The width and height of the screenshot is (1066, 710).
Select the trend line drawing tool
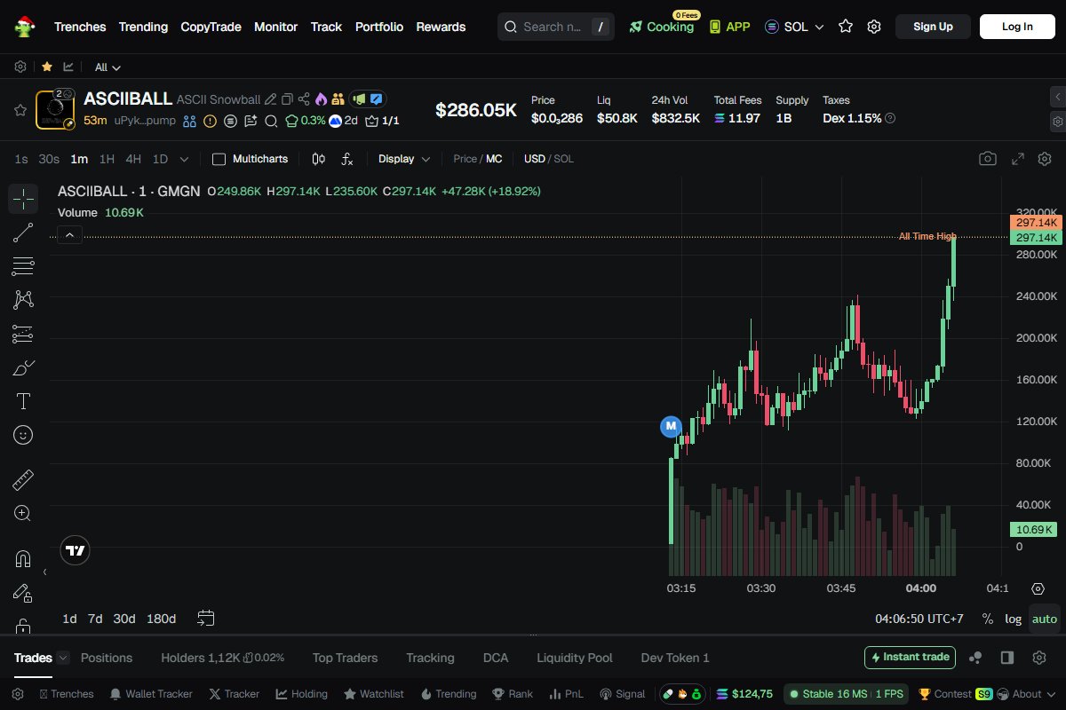click(23, 233)
